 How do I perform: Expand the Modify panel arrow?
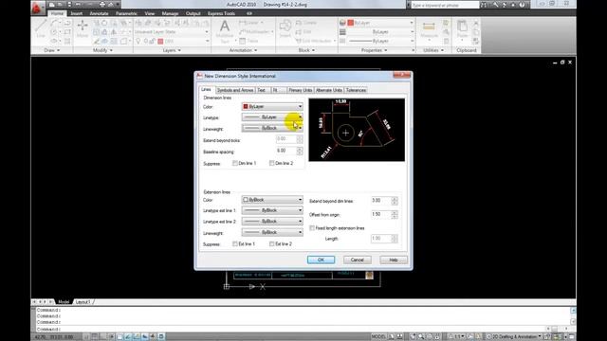coord(111,50)
